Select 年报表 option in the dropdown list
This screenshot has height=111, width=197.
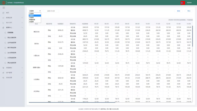tap(35, 22)
